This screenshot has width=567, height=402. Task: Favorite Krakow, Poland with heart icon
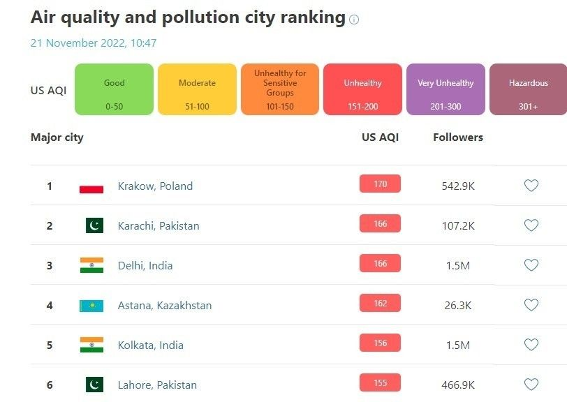531,186
